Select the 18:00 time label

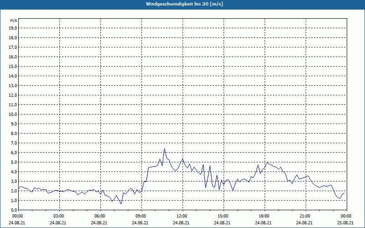click(x=265, y=216)
